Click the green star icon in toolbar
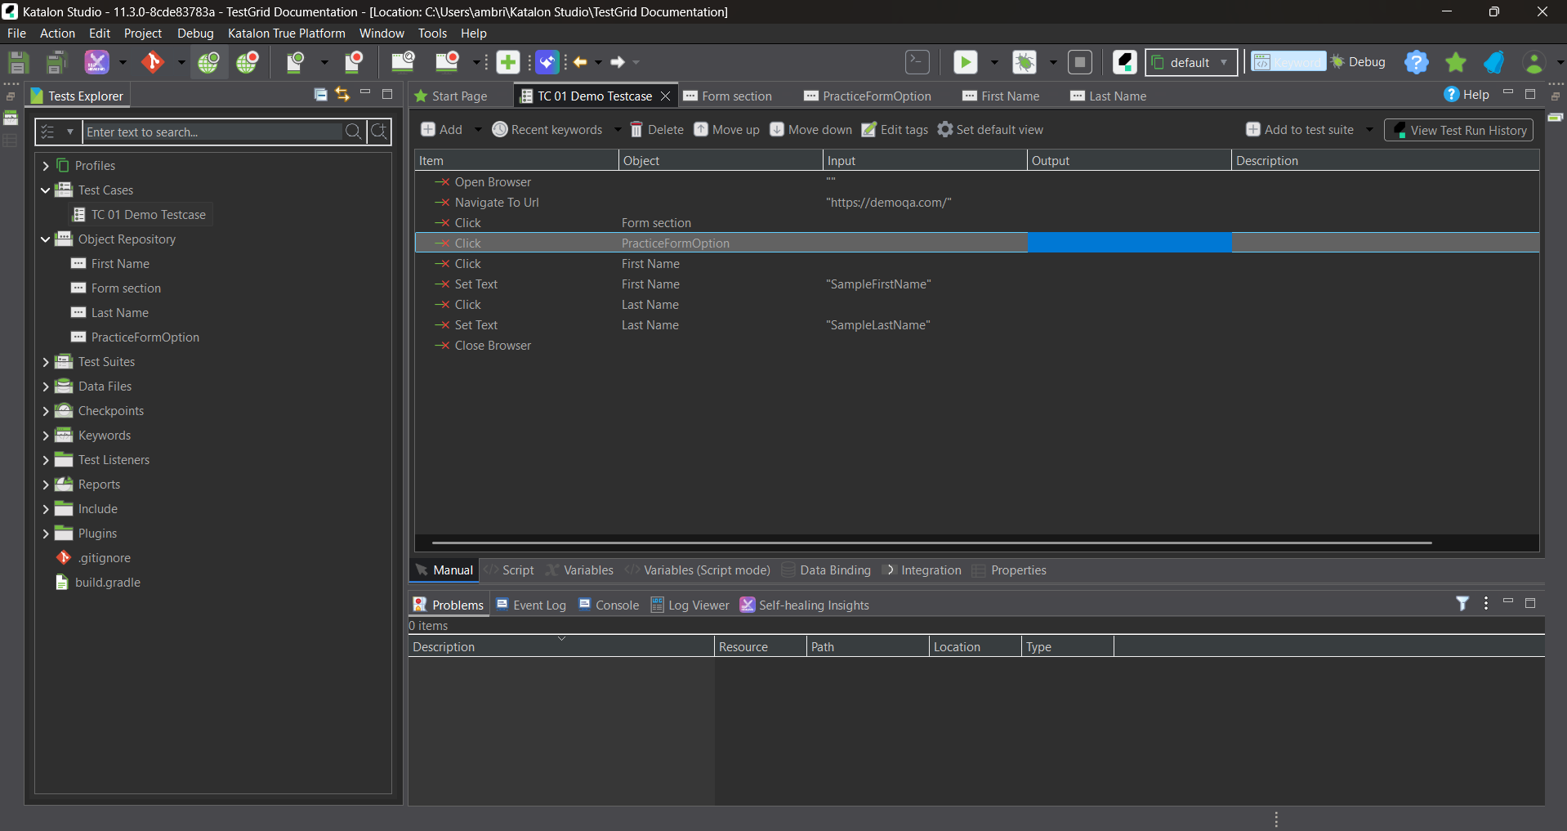The image size is (1567, 831). tap(1456, 62)
